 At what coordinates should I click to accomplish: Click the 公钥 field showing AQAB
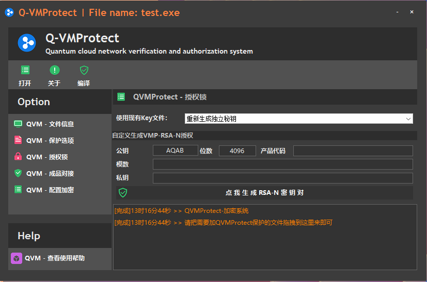pos(175,151)
